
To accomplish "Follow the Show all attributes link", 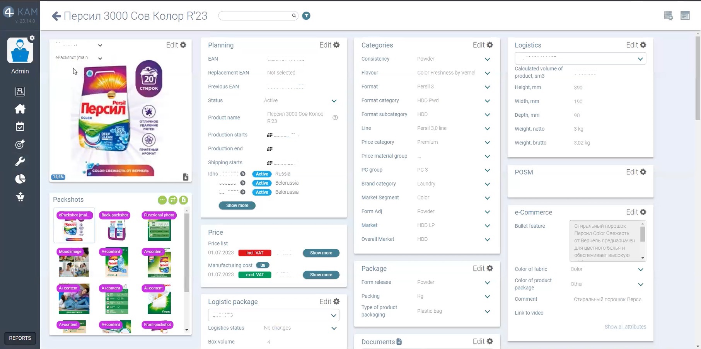I will (x=625, y=327).
